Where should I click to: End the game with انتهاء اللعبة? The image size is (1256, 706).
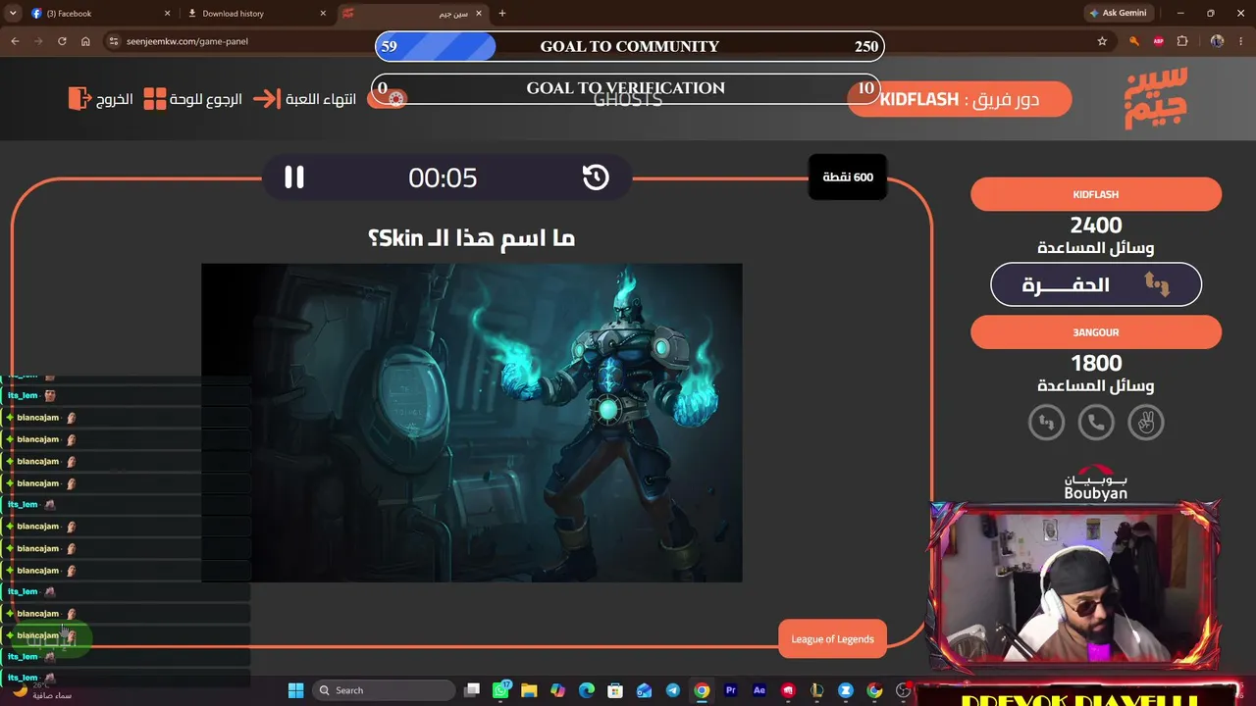pyautogui.click(x=305, y=99)
